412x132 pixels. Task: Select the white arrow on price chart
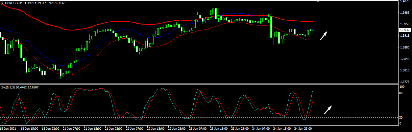[324, 35]
